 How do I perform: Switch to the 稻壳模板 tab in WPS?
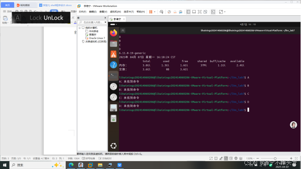(23, 5)
